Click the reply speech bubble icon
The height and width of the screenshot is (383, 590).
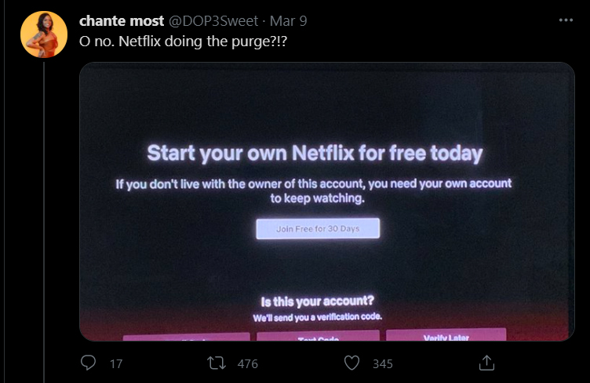coord(89,363)
